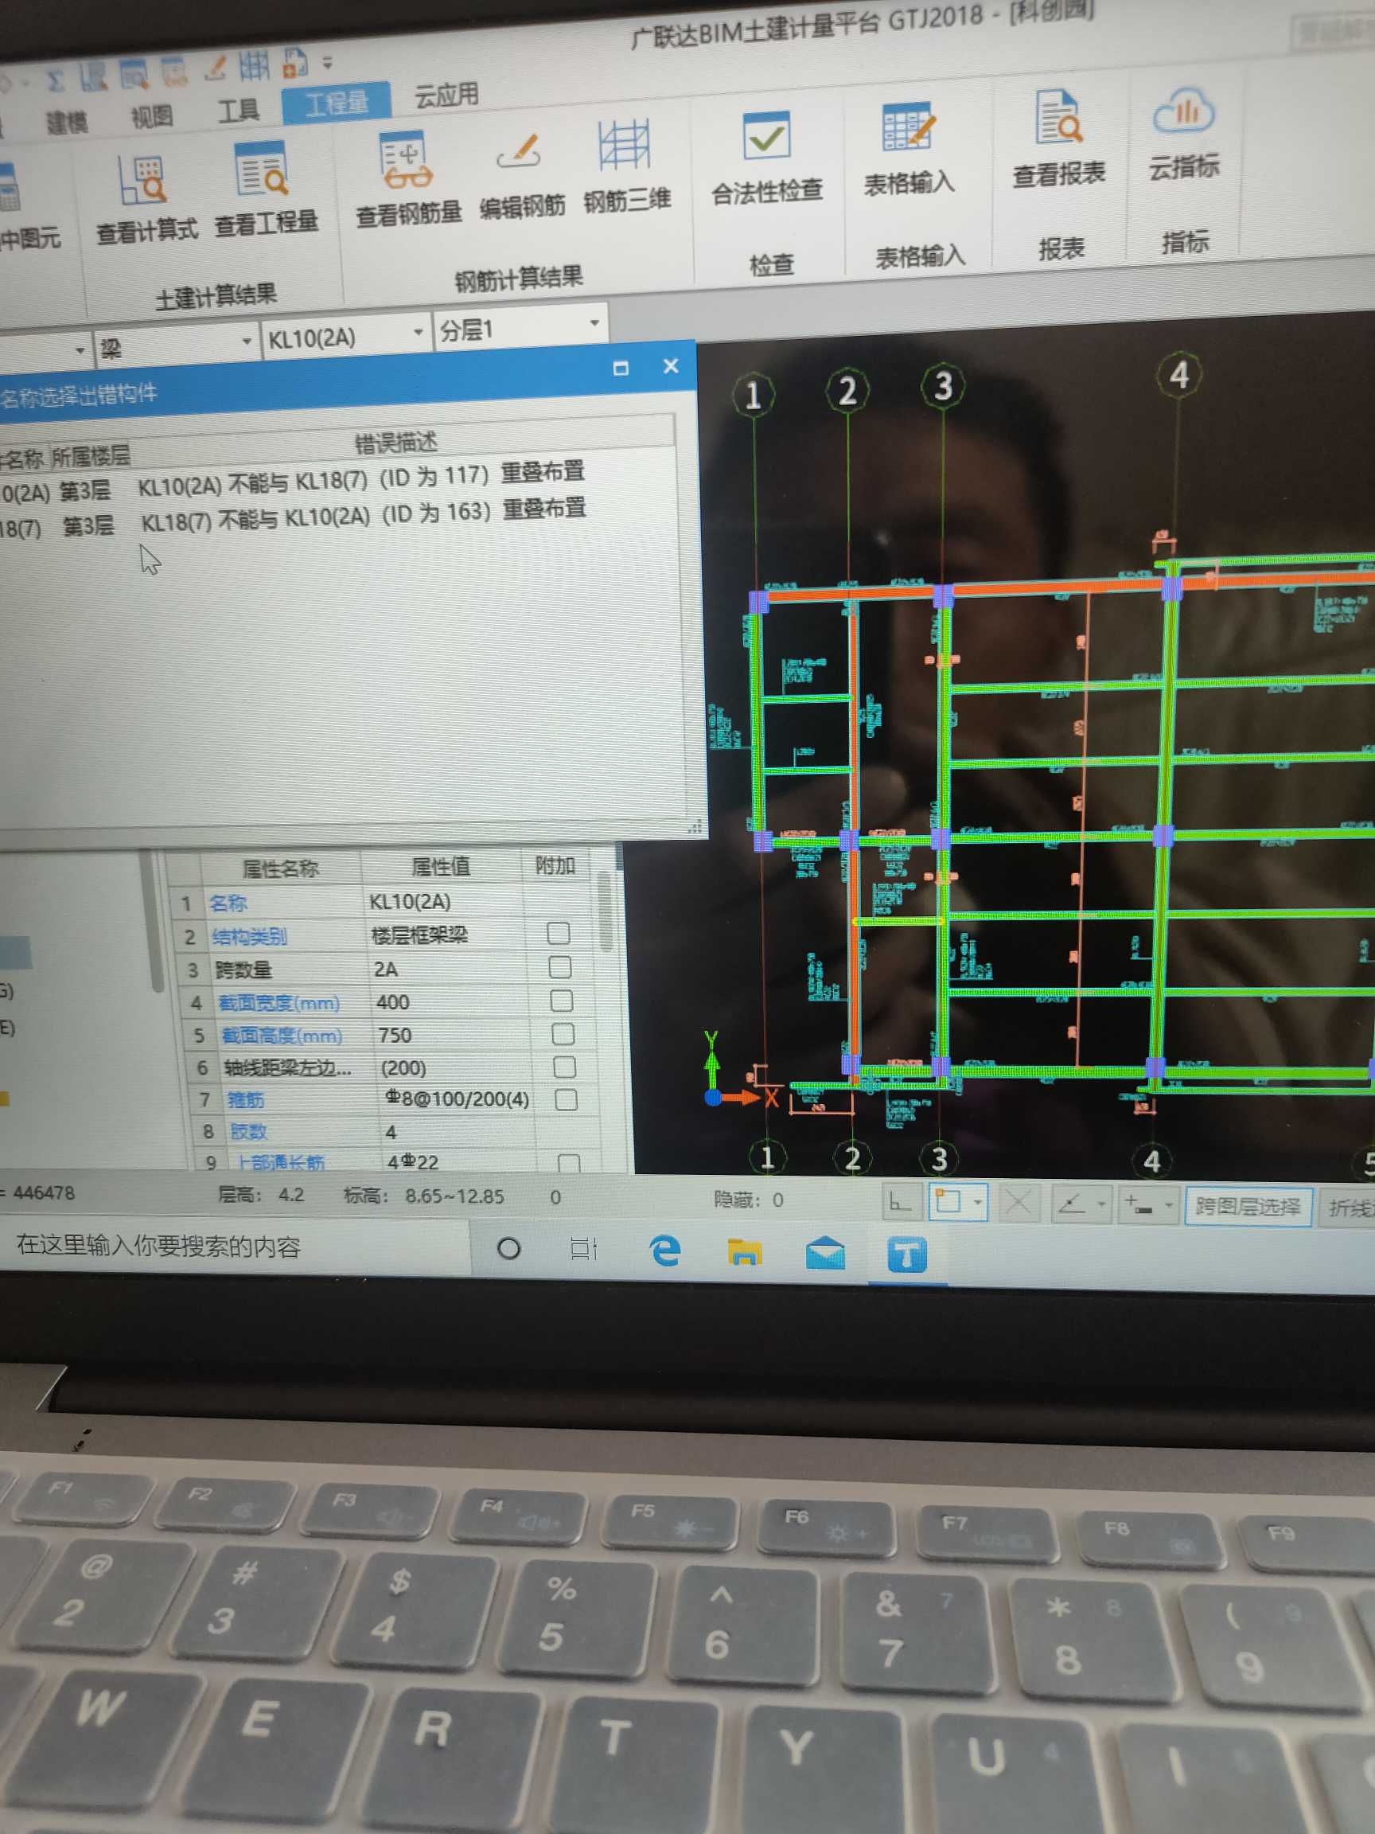Select the 工程量 ribbon tab
Screen dimensions: 1375x1834
click(336, 103)
